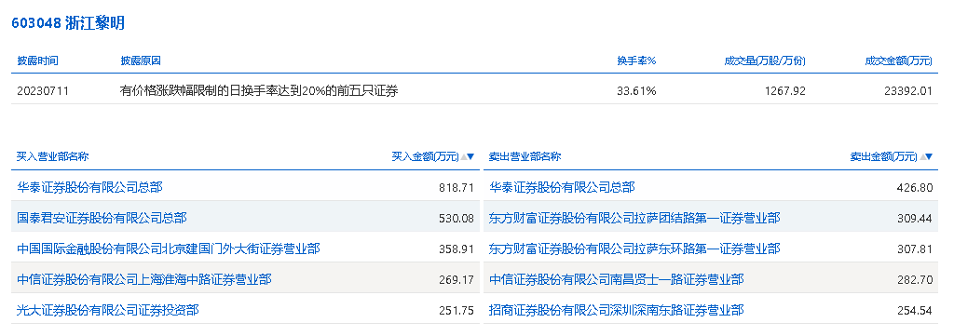Open 中信证券南昌贤士一路证券营业部 link
Image resolution: width=954 pixels, height=336 pixels.
click(617, 279)
